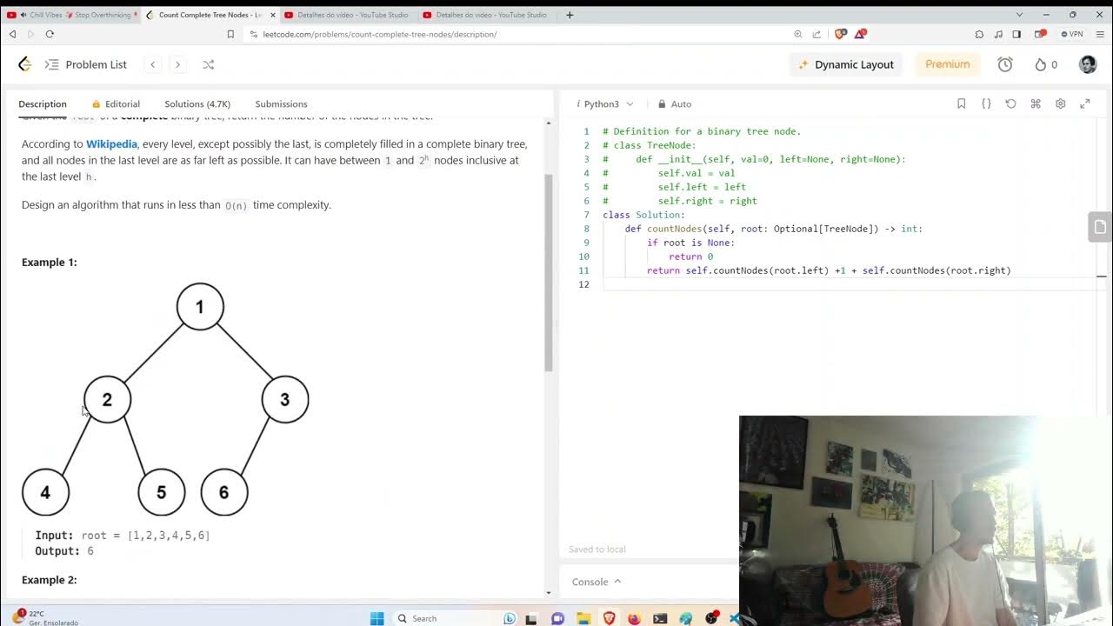
Task: Toggle the editor fullscreen icon
Action: click(x=1084, y=103)
